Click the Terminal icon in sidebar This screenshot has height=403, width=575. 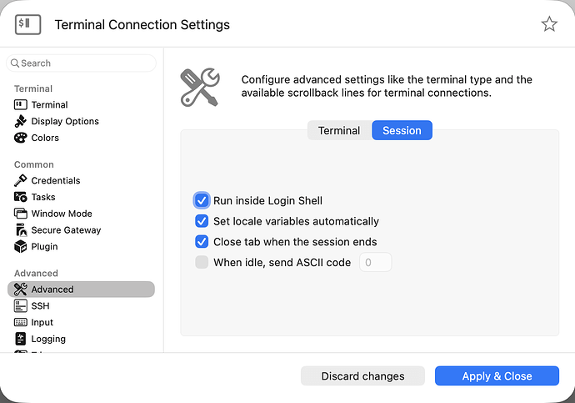coord(21,105)
